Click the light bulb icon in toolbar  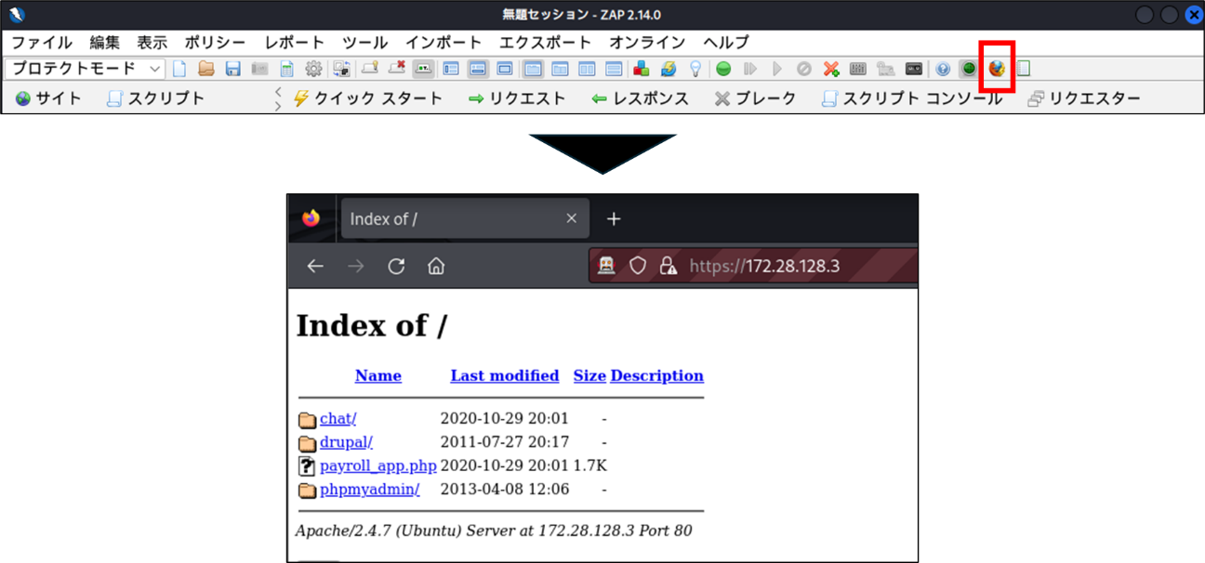(695, 69)
